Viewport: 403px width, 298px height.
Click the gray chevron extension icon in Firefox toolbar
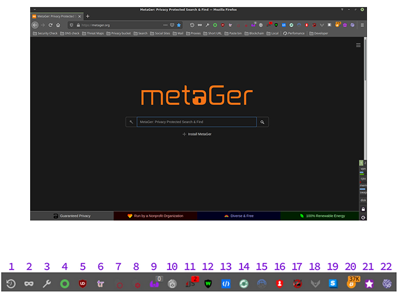[322, 25]
